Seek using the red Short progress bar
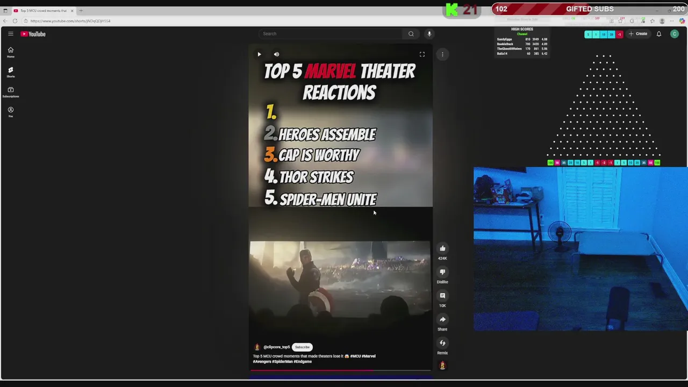Viewport: 688px width, 387px height. (340, 370)
